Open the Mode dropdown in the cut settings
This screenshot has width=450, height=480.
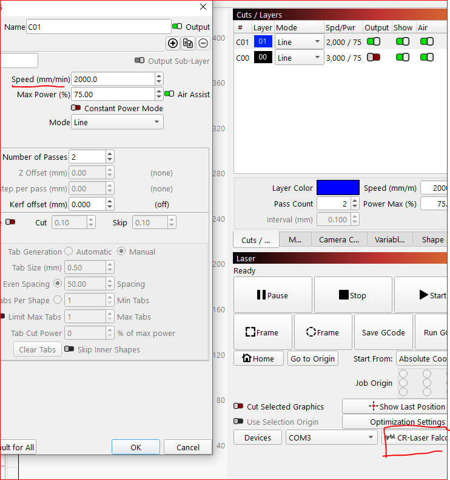[x=117, y=122]
